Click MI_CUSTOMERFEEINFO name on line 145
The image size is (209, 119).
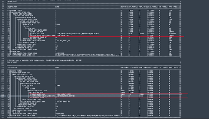coord(88,116)
